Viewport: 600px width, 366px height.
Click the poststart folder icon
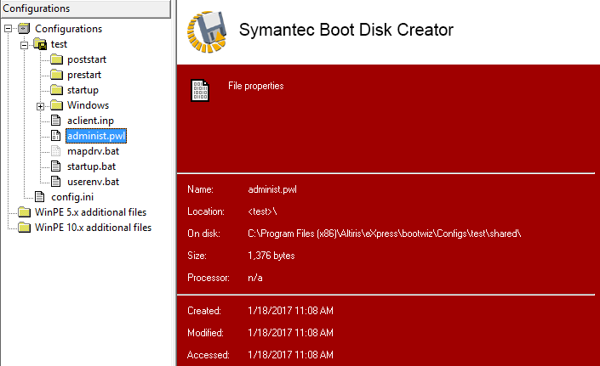click(57, 59)
